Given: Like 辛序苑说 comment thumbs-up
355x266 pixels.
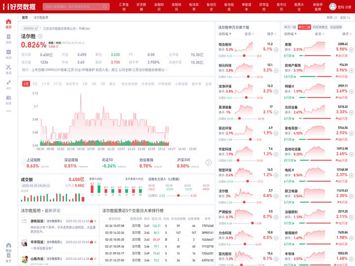Looking at the screenshot, I should coord(92,242).
